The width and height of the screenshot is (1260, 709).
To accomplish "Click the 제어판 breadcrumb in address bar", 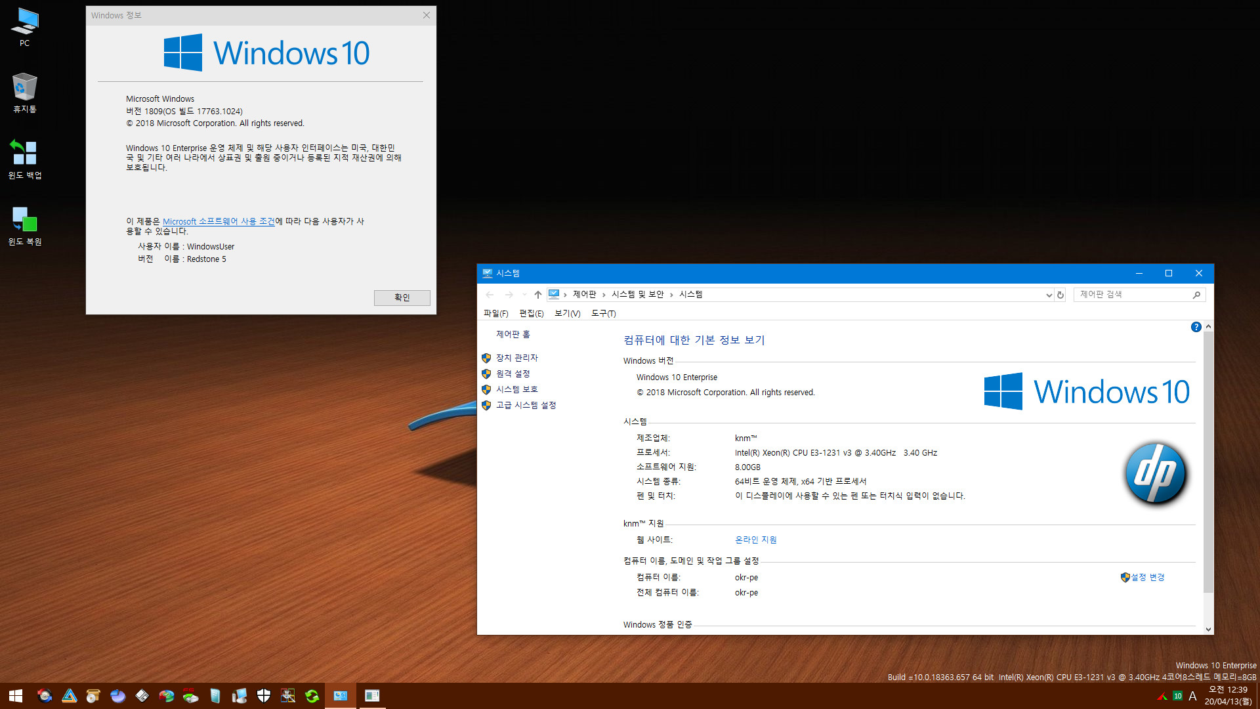I will tap(584, 294).
